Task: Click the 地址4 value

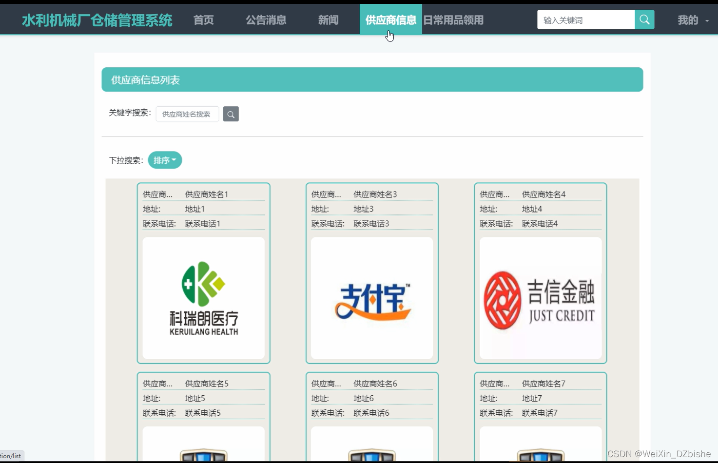Action: [x=532, y=209]
